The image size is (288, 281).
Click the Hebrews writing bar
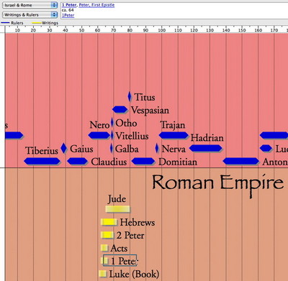pyautogui.click(x=109, y=222)
